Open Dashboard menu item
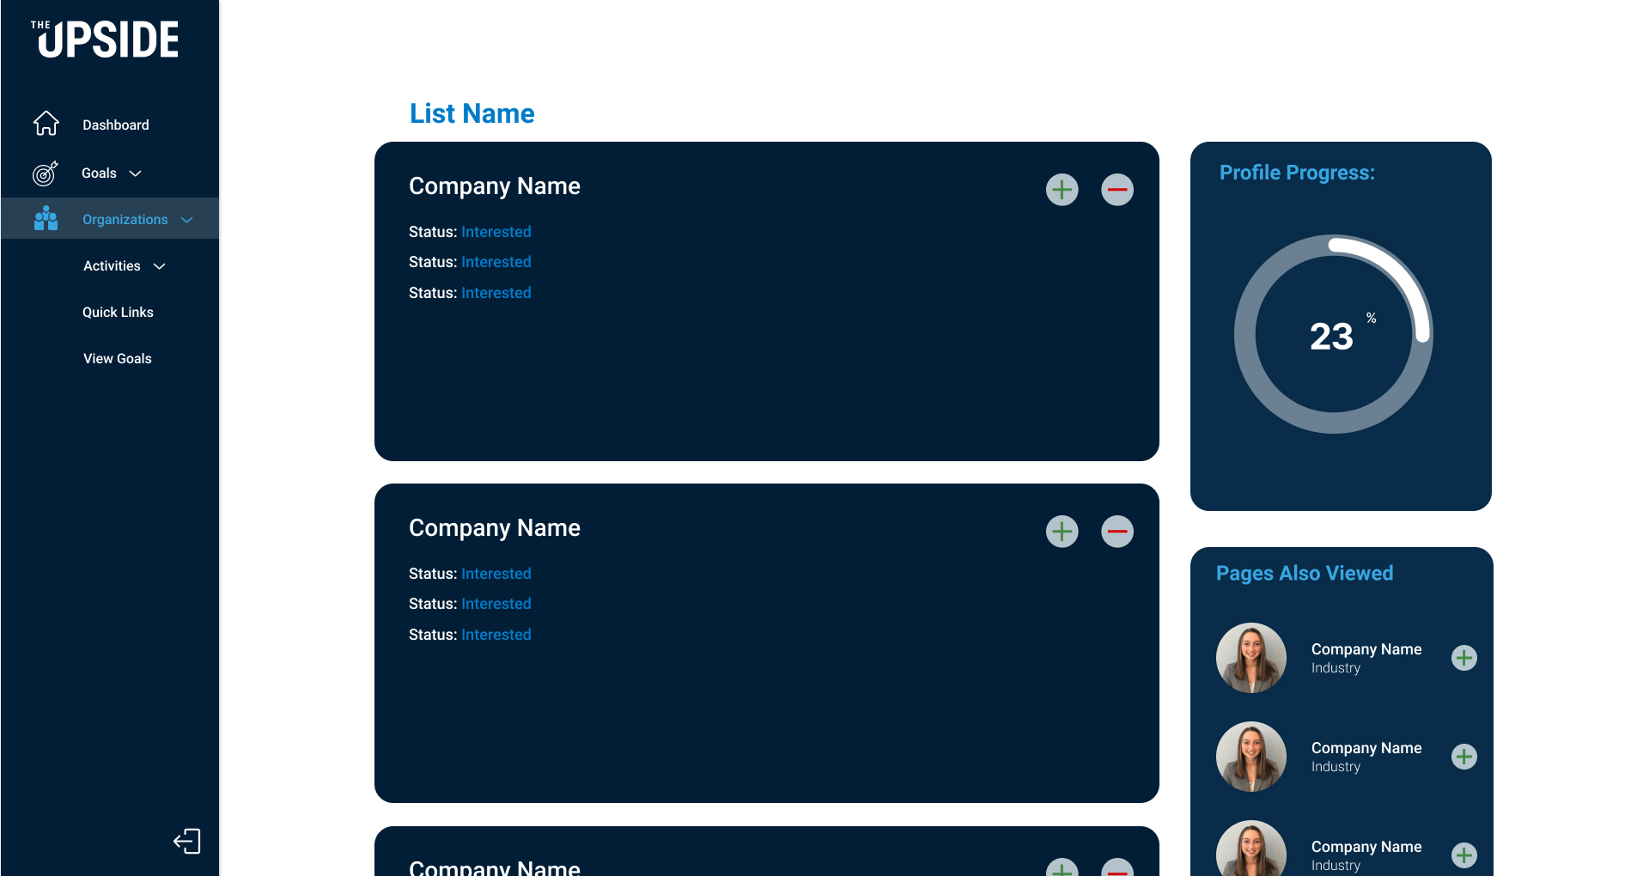This screenshot has height=876, width=1649. point(116,125)
